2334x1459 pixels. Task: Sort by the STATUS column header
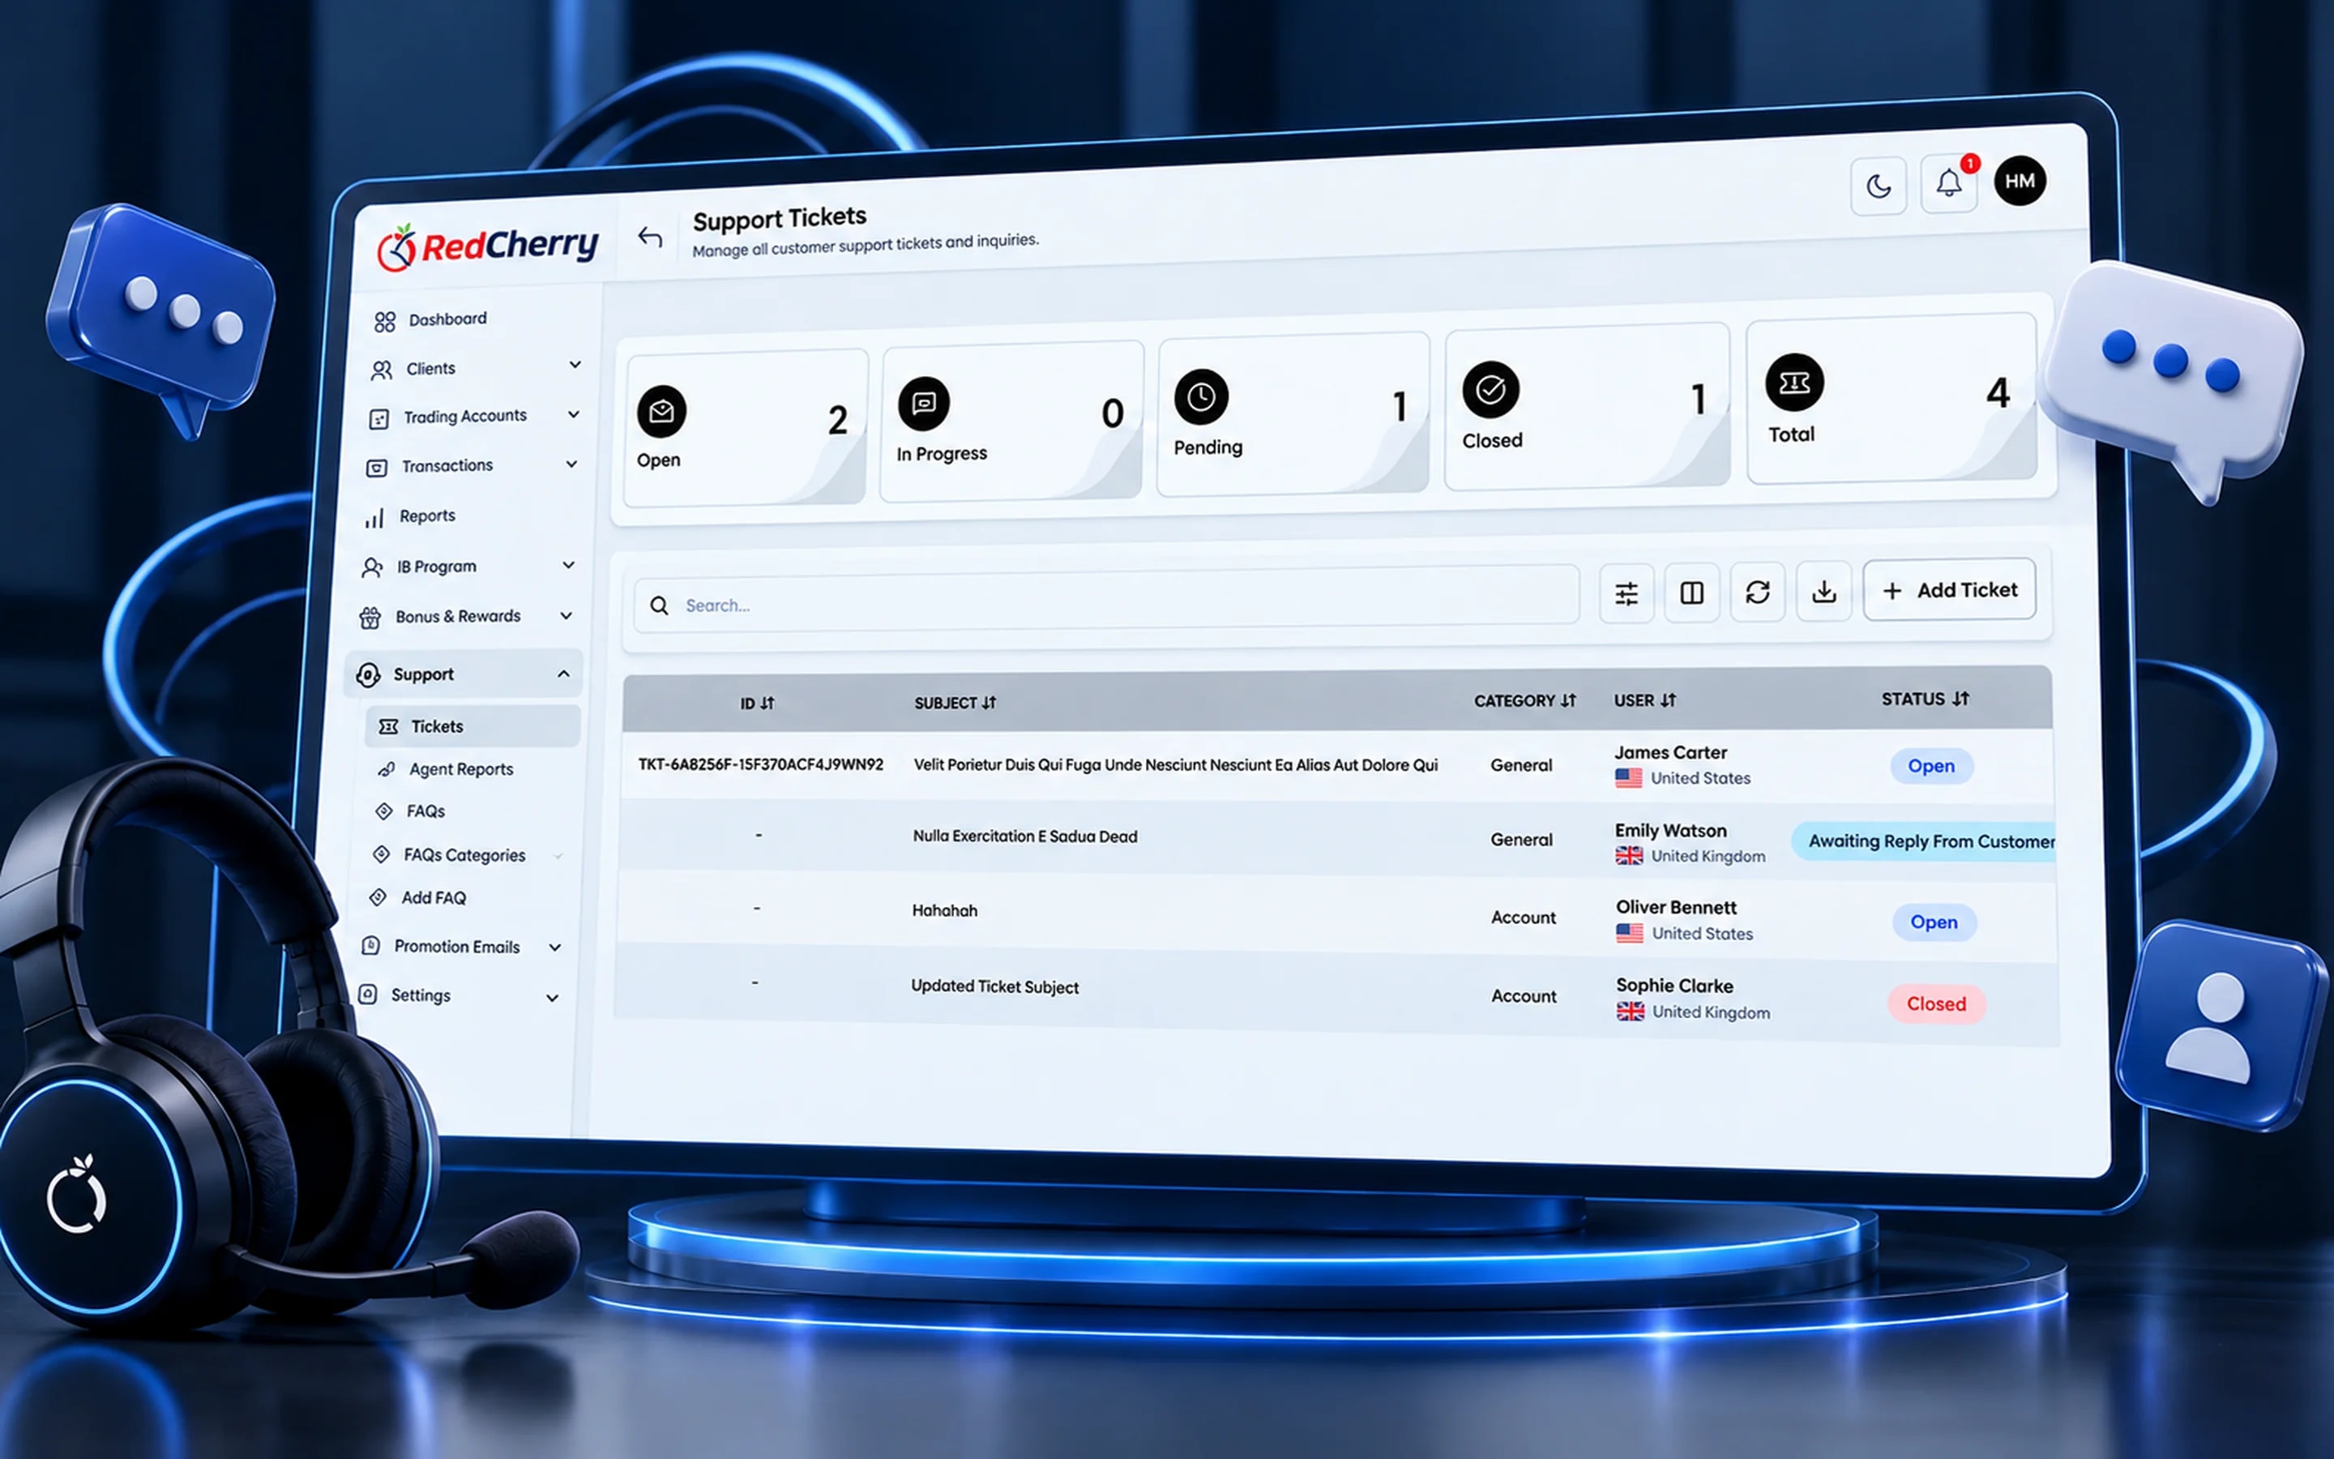coord(1925,699)
